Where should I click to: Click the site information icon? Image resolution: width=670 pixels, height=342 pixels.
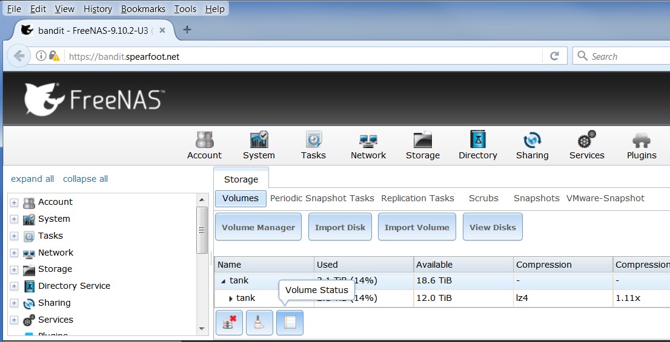[41, 56]
